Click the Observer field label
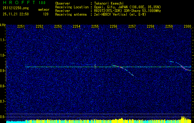The height and width of the screenshot is (123, 194). pos(63,3)
